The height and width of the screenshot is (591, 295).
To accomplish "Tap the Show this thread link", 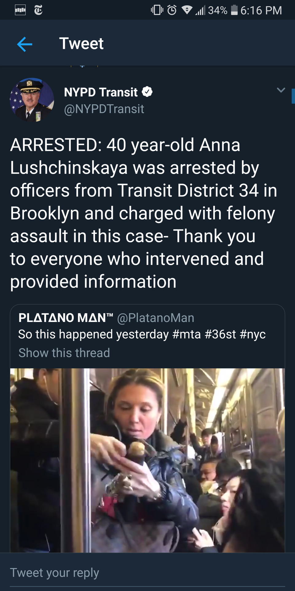I will coord(64,353).
